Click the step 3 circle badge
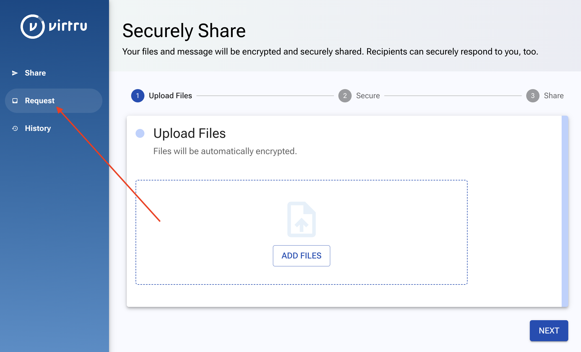This screenshot has height=352, width=581. coord(533,96)
